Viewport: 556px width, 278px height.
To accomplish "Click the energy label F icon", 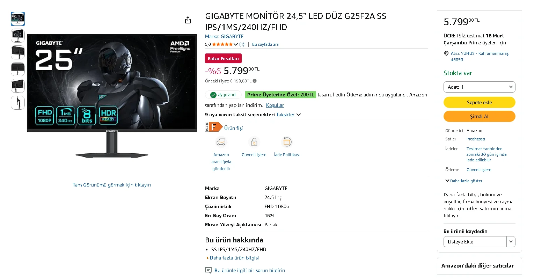I will pos(213,127).
